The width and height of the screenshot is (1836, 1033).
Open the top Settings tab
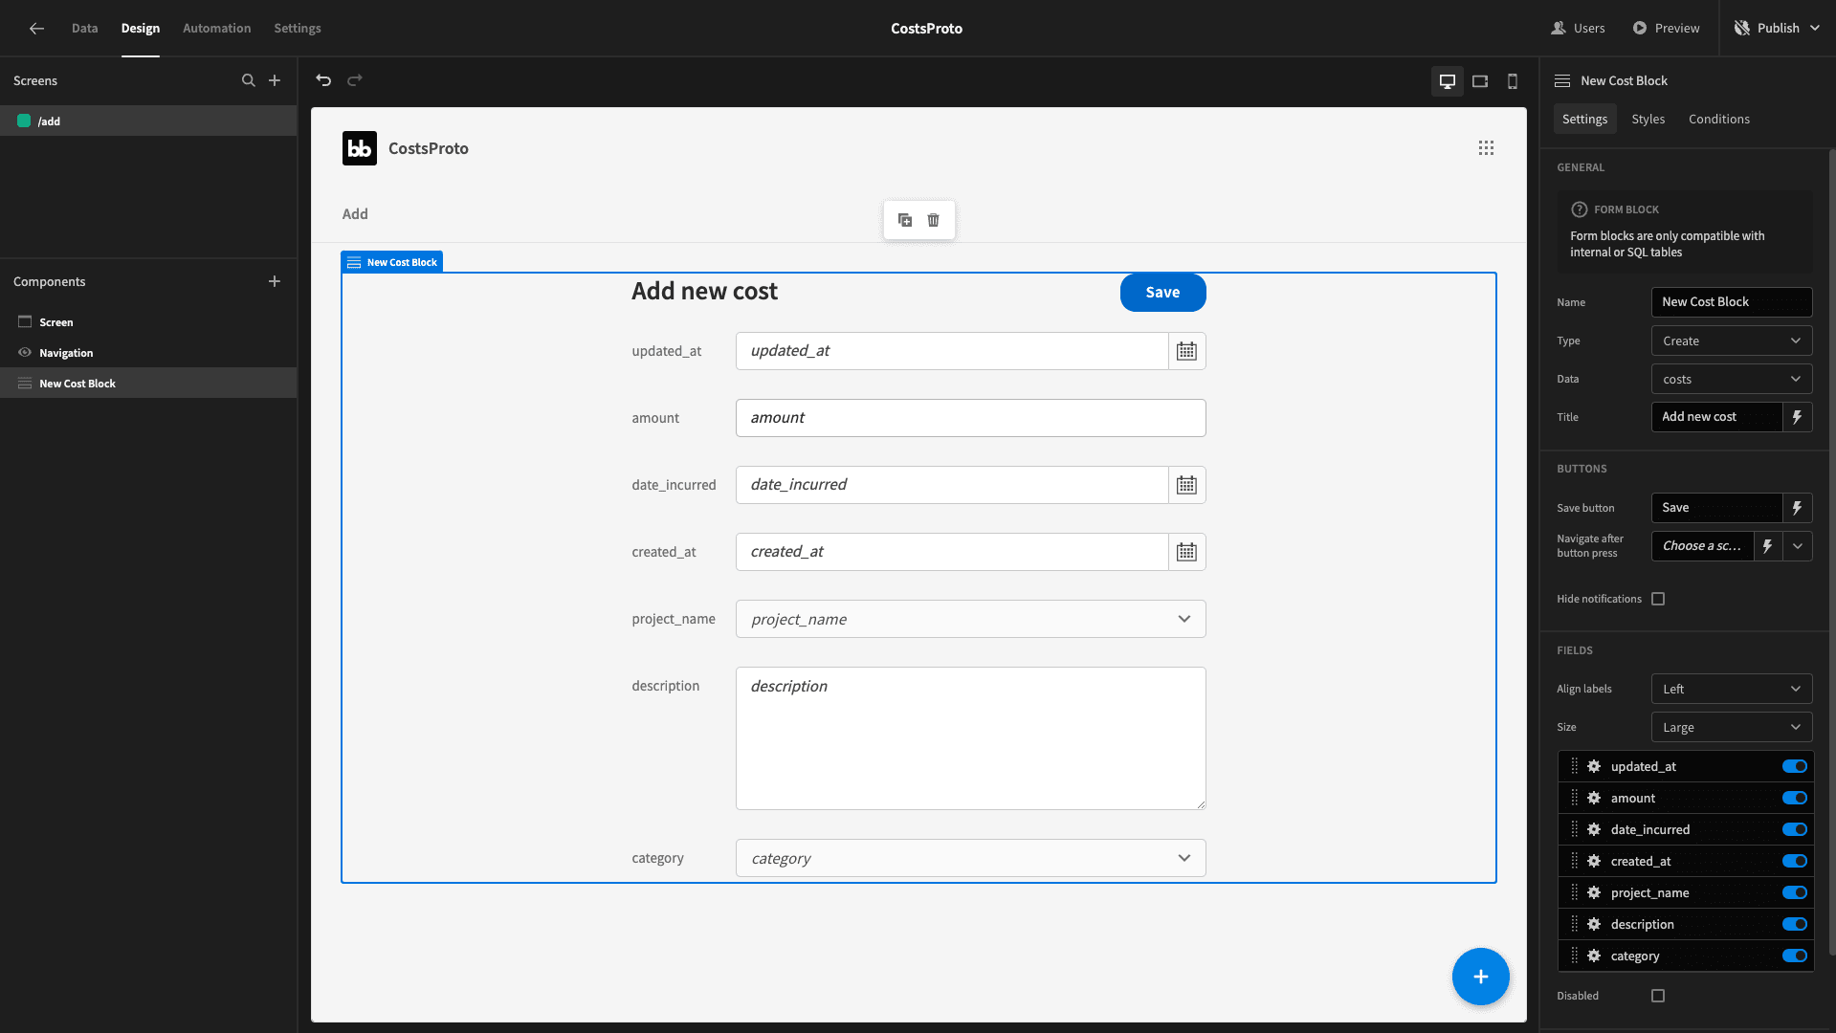[298, 29]
